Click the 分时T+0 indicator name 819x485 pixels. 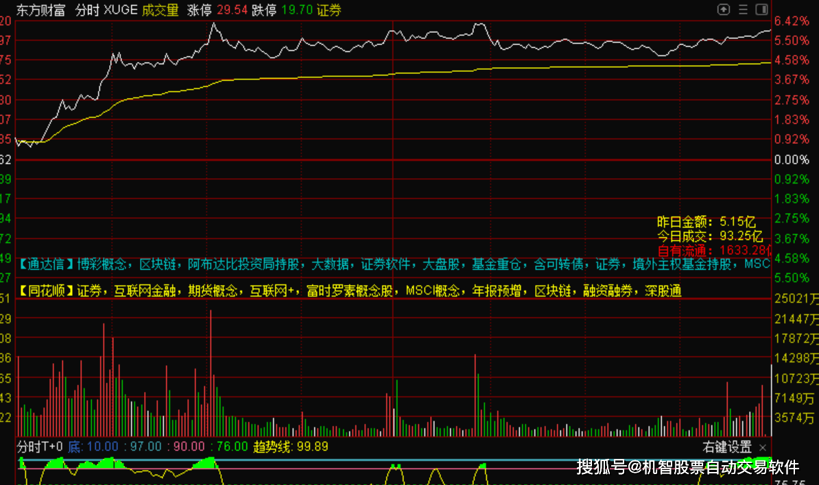tap(40, 447)
